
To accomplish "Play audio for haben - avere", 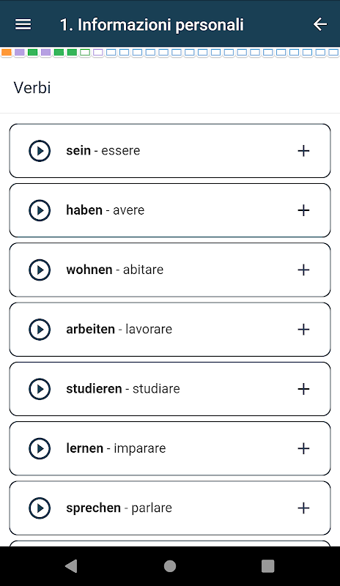I will click(x=40, y=210).
